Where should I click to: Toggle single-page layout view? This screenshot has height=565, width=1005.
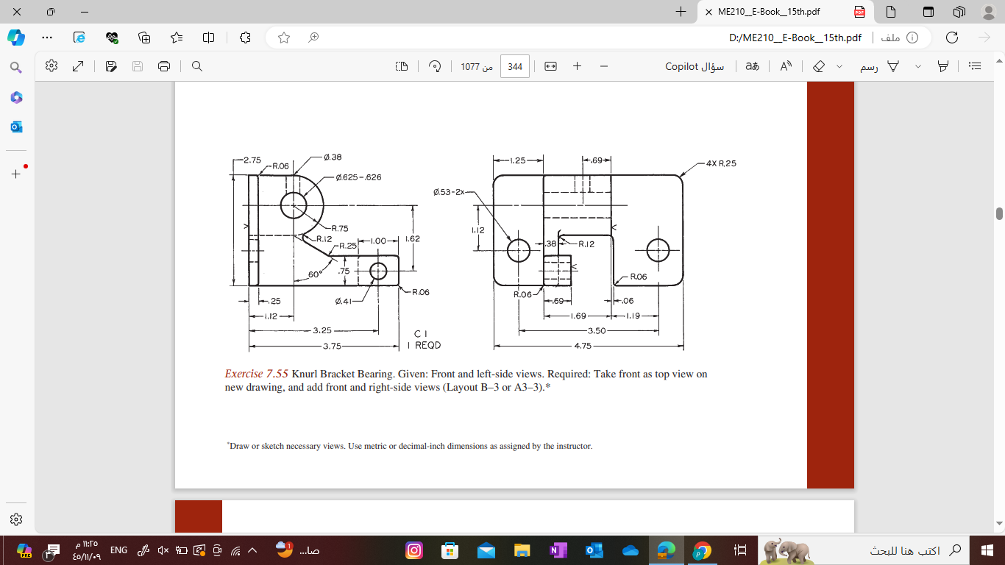pyautogui.click(x=401, y=65)
